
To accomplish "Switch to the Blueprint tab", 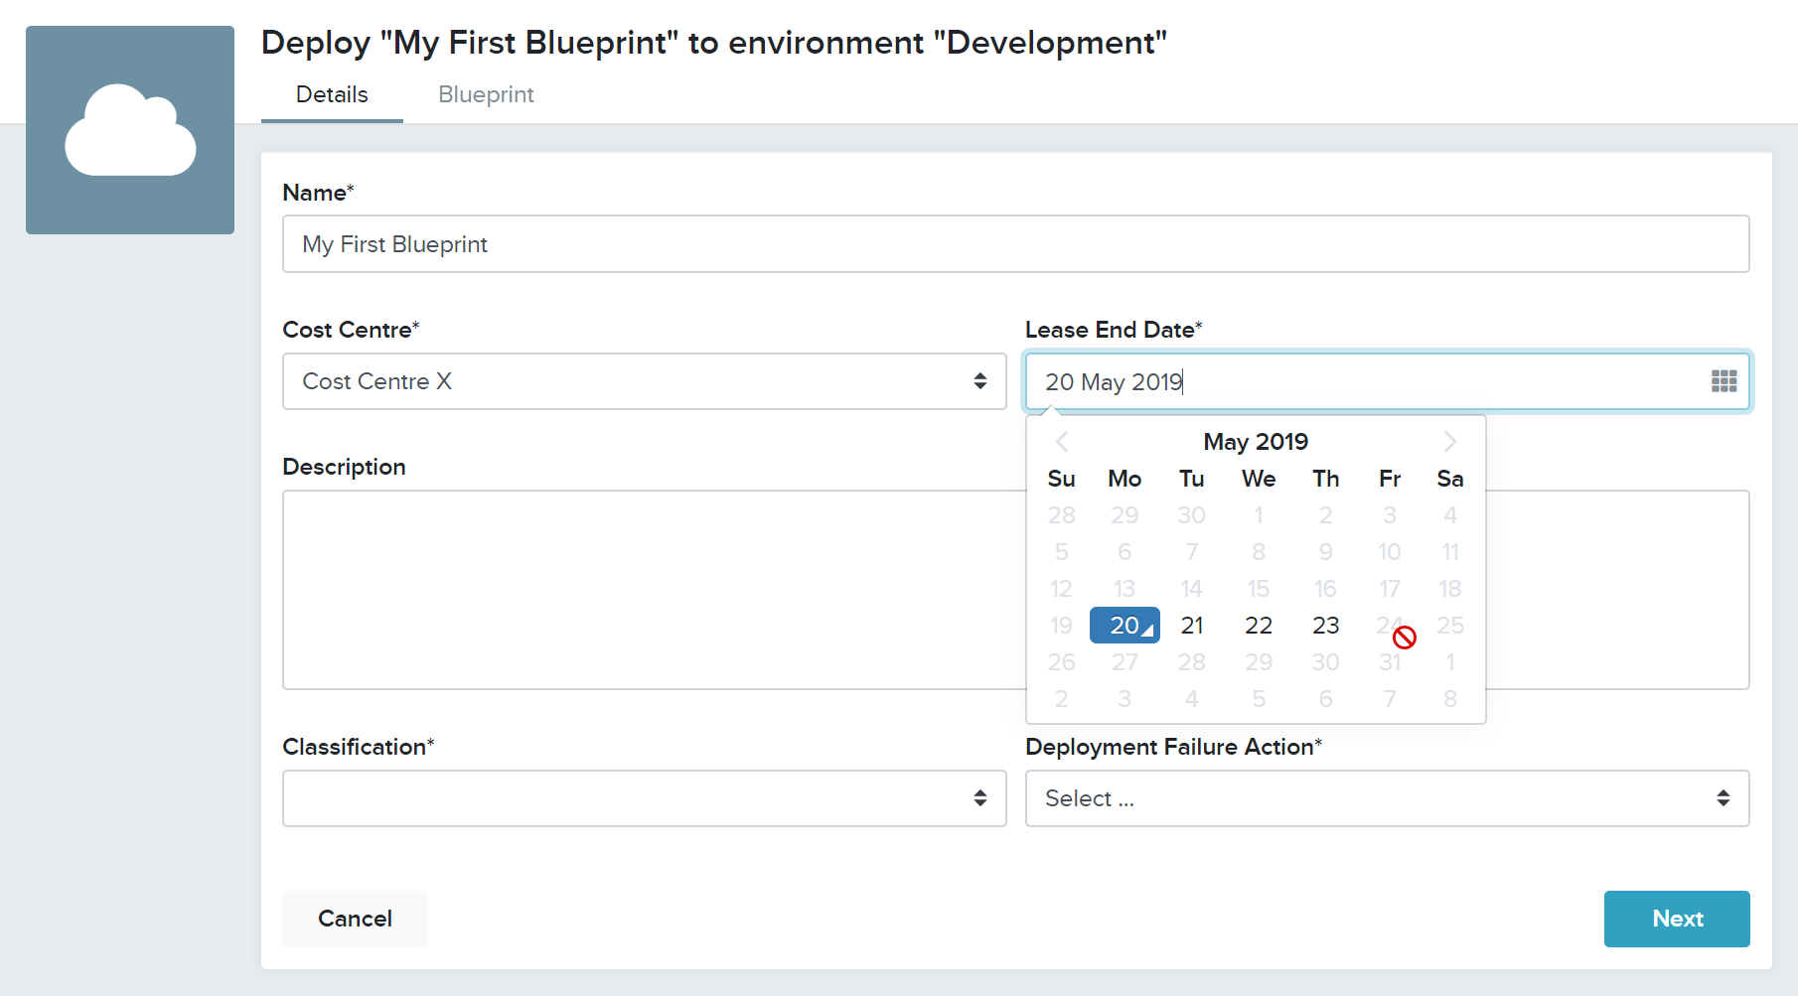I will 486,94.
